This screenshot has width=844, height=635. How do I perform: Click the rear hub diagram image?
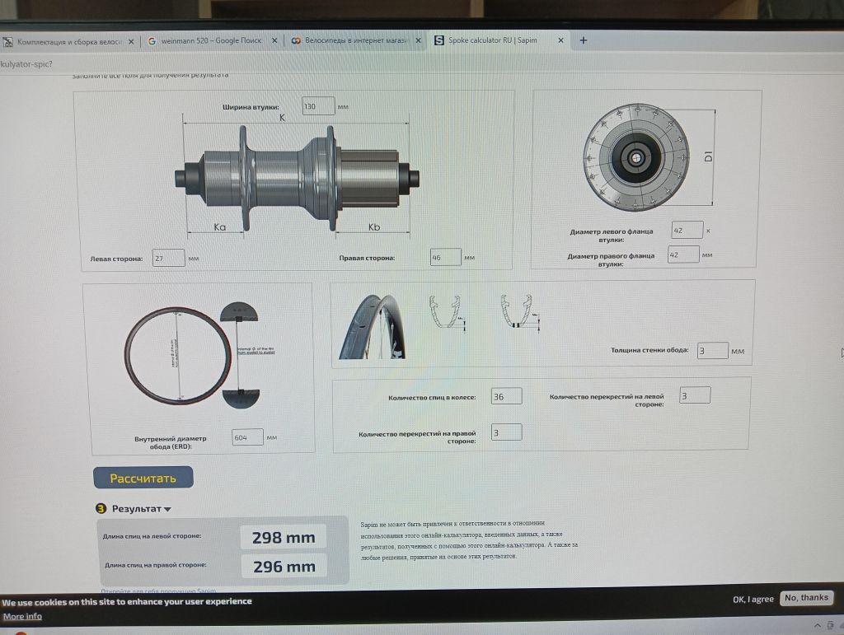(297, 175)
